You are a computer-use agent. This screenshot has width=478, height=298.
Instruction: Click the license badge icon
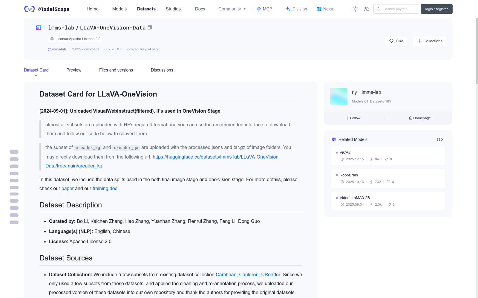[x=52, y=39]
